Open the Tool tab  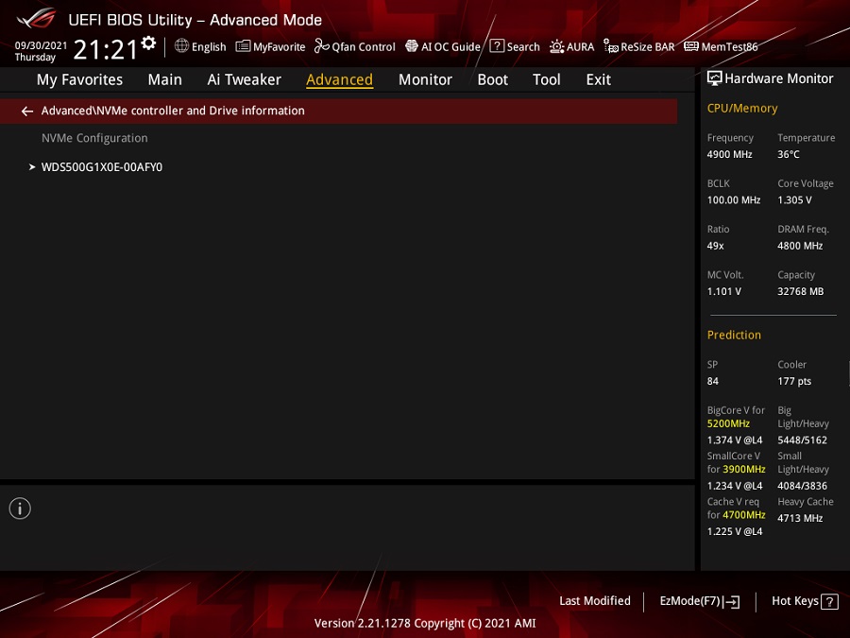point(547,79)
